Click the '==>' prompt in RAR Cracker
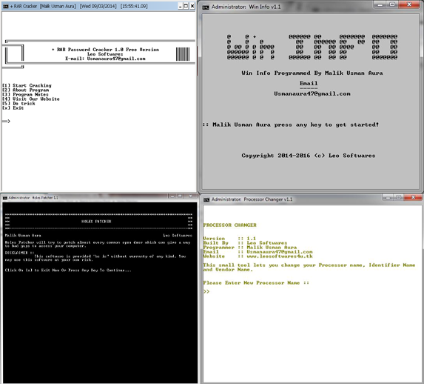The height and width of the screenshot is (384, 424). click(6, 121)
